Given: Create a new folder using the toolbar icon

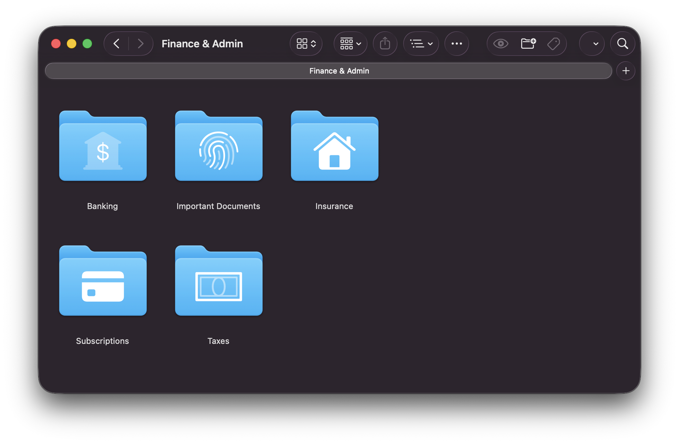Looking at the screenshot, I should click(x=528, y=44).
